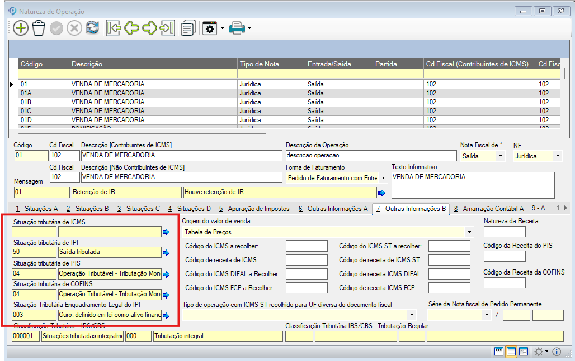Go to first record
This screenshot has height=361, width=575.
114,28
